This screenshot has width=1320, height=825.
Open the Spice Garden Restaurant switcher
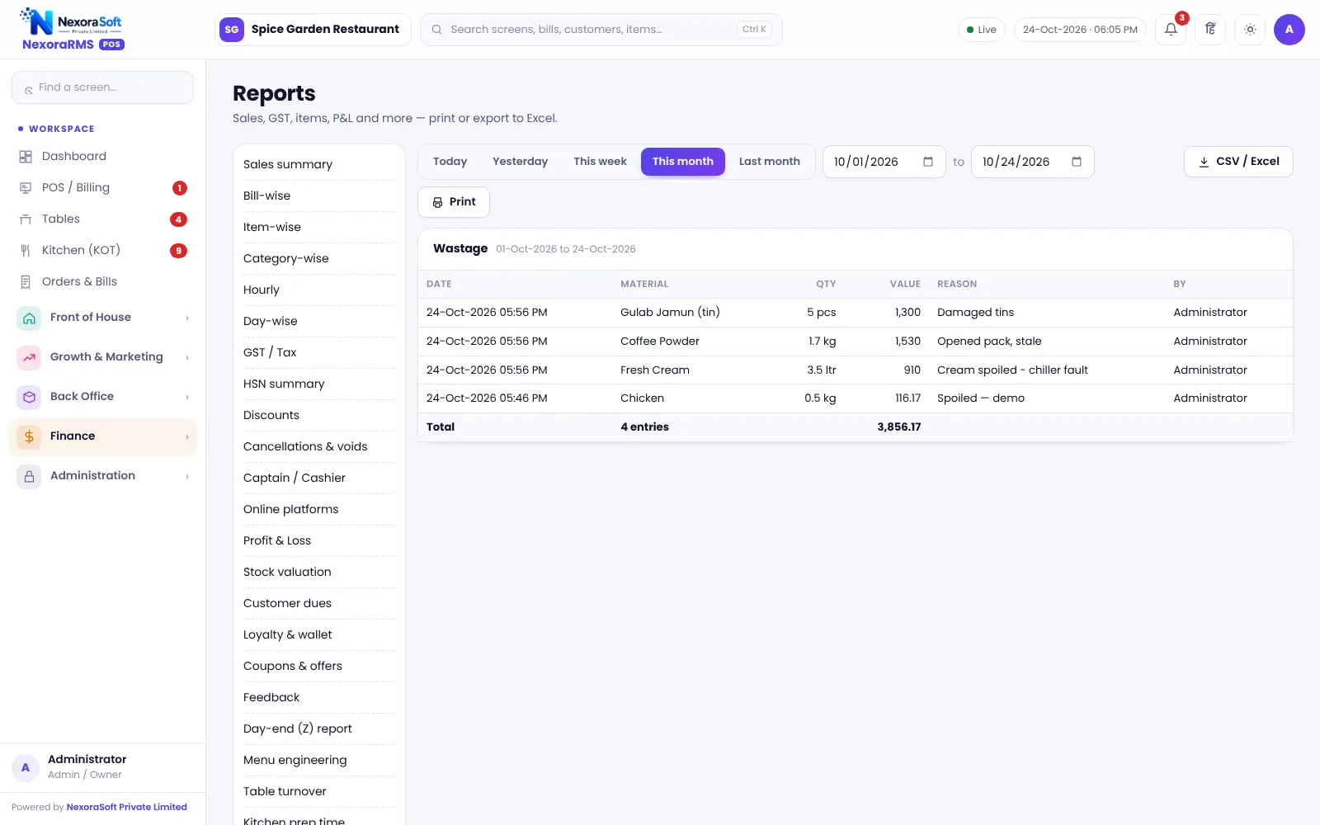[x=313, y=30]
